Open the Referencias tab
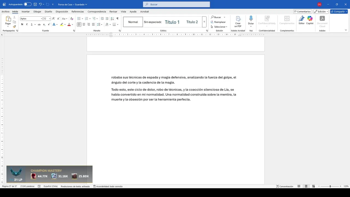The image size is (350, 197). (78, 11)
